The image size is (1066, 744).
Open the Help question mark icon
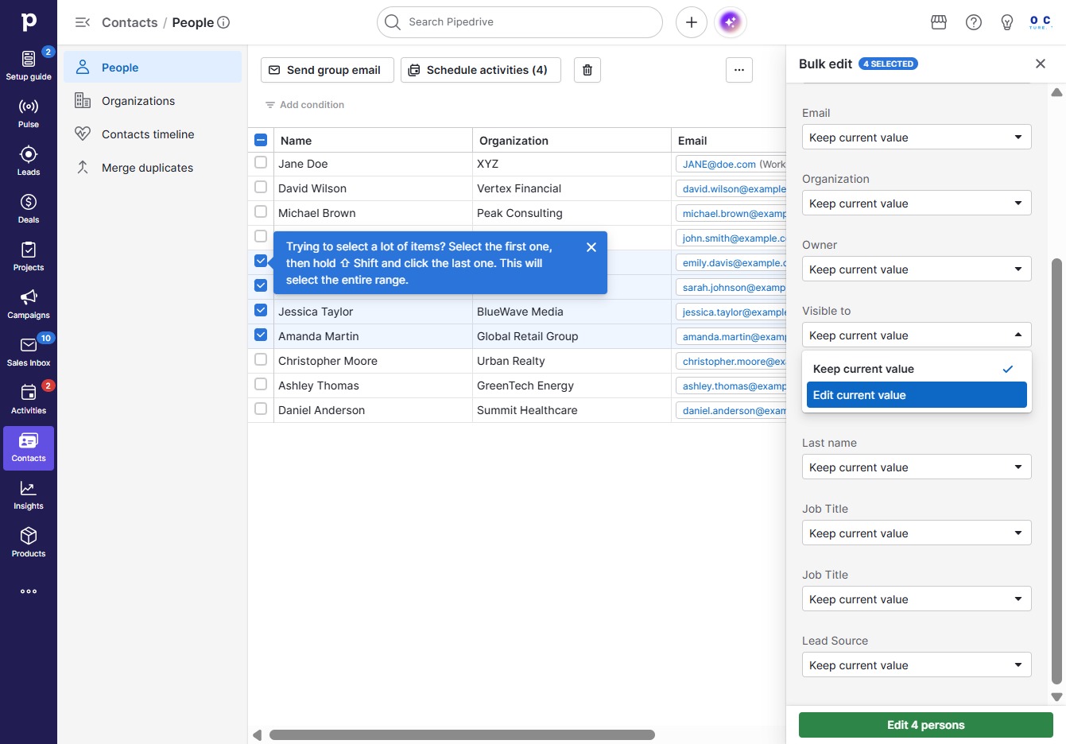(x=974, y=22)
